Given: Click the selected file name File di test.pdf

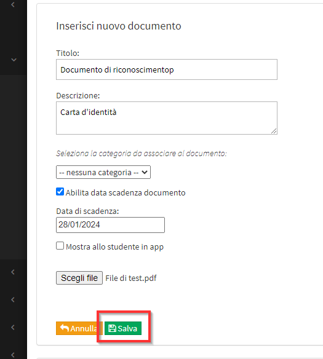Looking at the screenshot, I should 131,278.
